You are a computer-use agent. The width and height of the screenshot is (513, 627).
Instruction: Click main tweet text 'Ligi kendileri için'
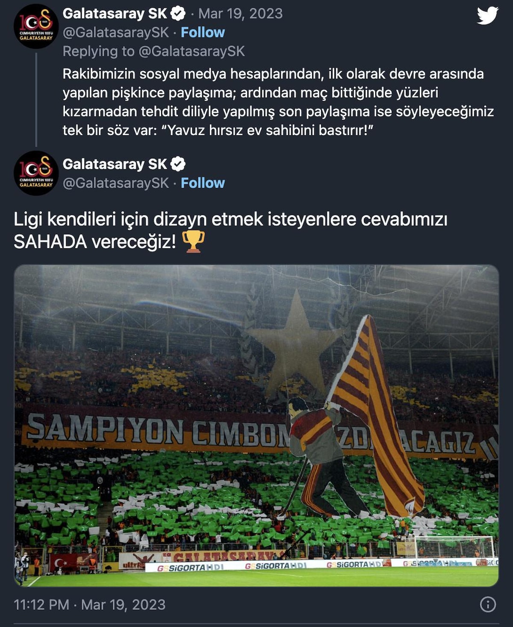pyautogui.click(x=230, y=231)
